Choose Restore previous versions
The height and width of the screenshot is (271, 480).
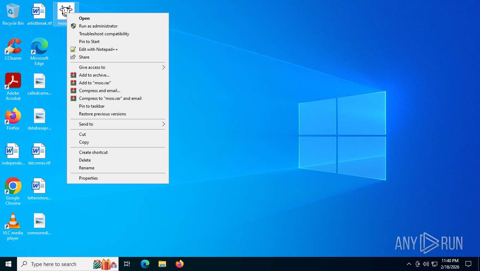[118, 114]
